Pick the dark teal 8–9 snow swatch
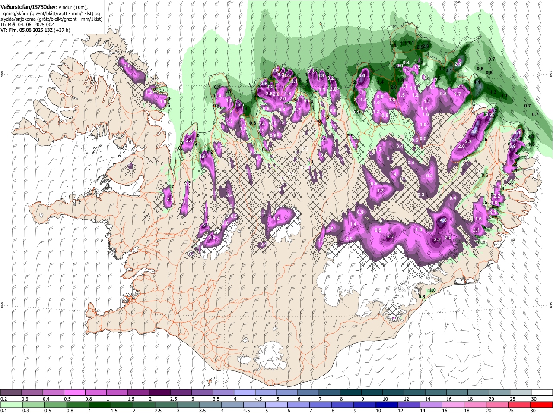Screen dimensions: 553x414 tap(350, 392)
